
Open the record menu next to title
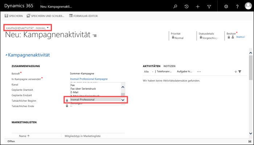(95, 35)
